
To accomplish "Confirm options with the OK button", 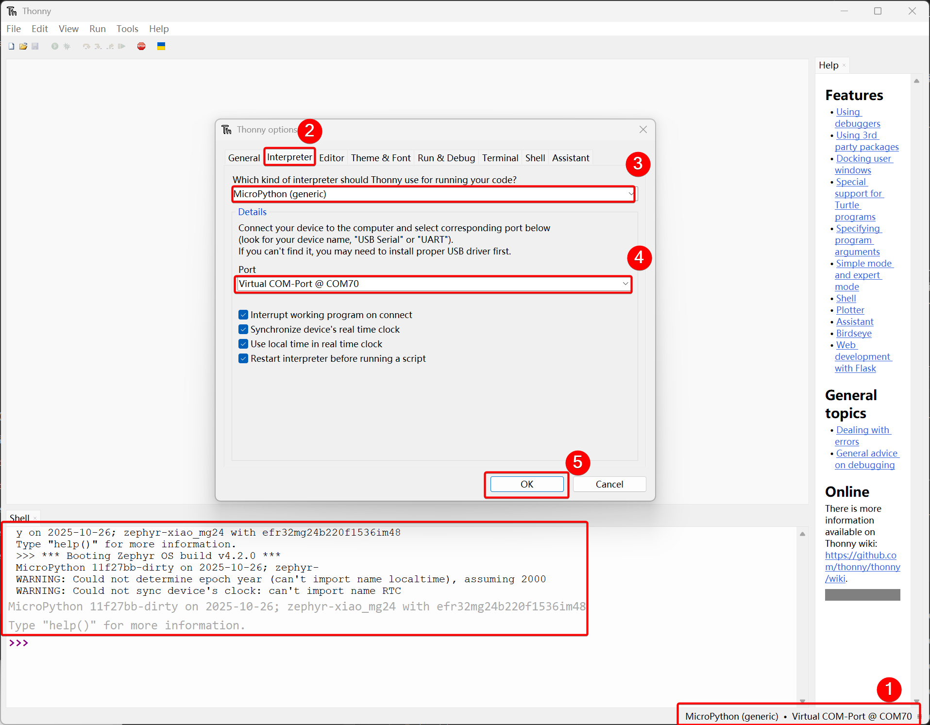I will (526, 484).
